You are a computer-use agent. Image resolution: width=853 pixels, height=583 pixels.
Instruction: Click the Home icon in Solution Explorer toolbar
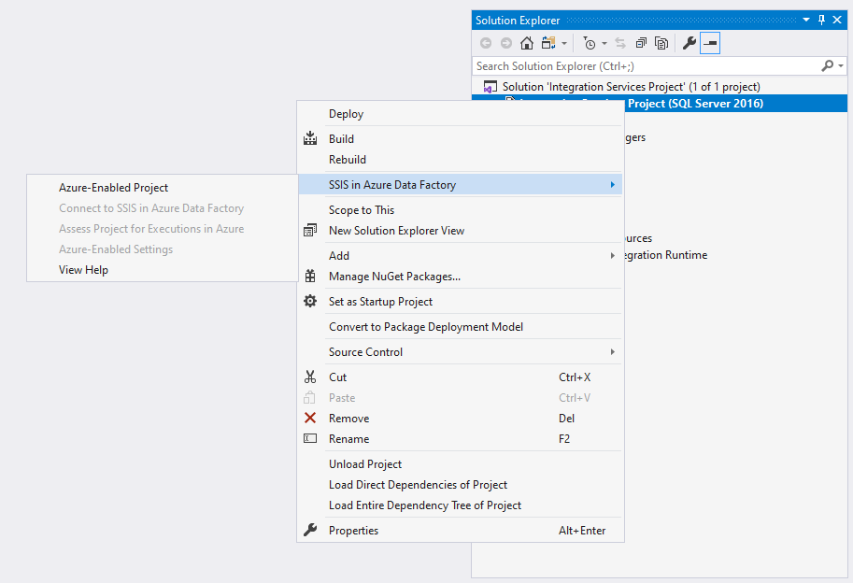pos(527,43)
